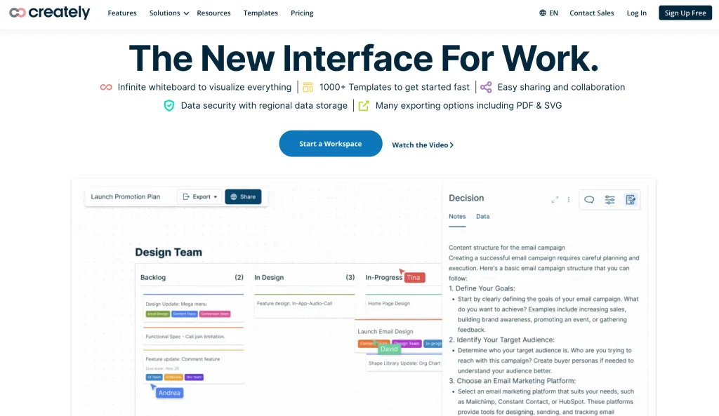Expand the Solutions dropdown
The image size is (719, 416).
(x=169, y=13)
